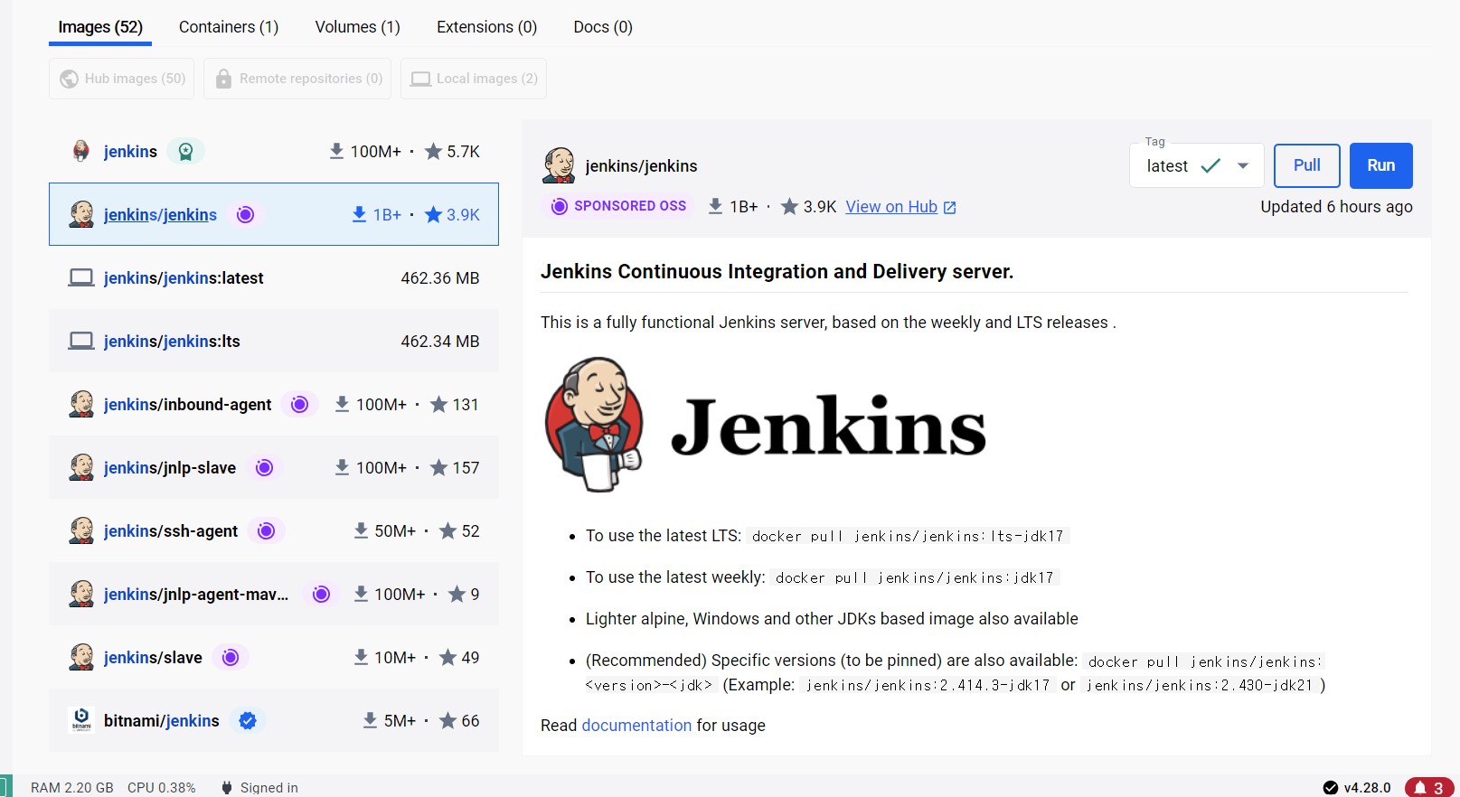Select local image jenkins/jenkins:lts
The height and width of the screenshot is (797, 1460).
tap(274, 341)
